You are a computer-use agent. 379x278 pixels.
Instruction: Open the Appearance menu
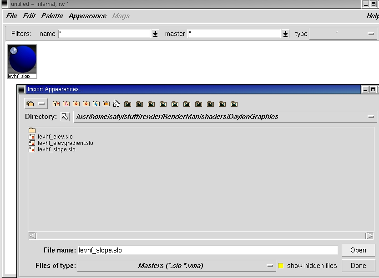[x=87, y=16]
